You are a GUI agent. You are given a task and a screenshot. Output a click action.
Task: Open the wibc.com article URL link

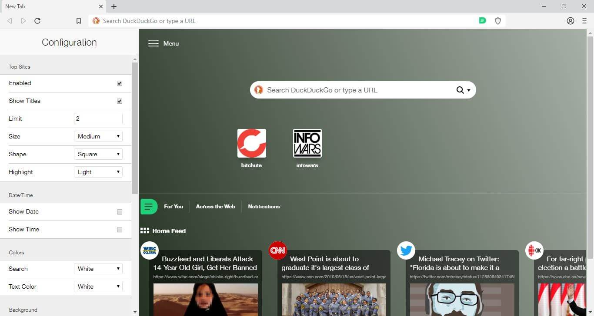(206, 276)
